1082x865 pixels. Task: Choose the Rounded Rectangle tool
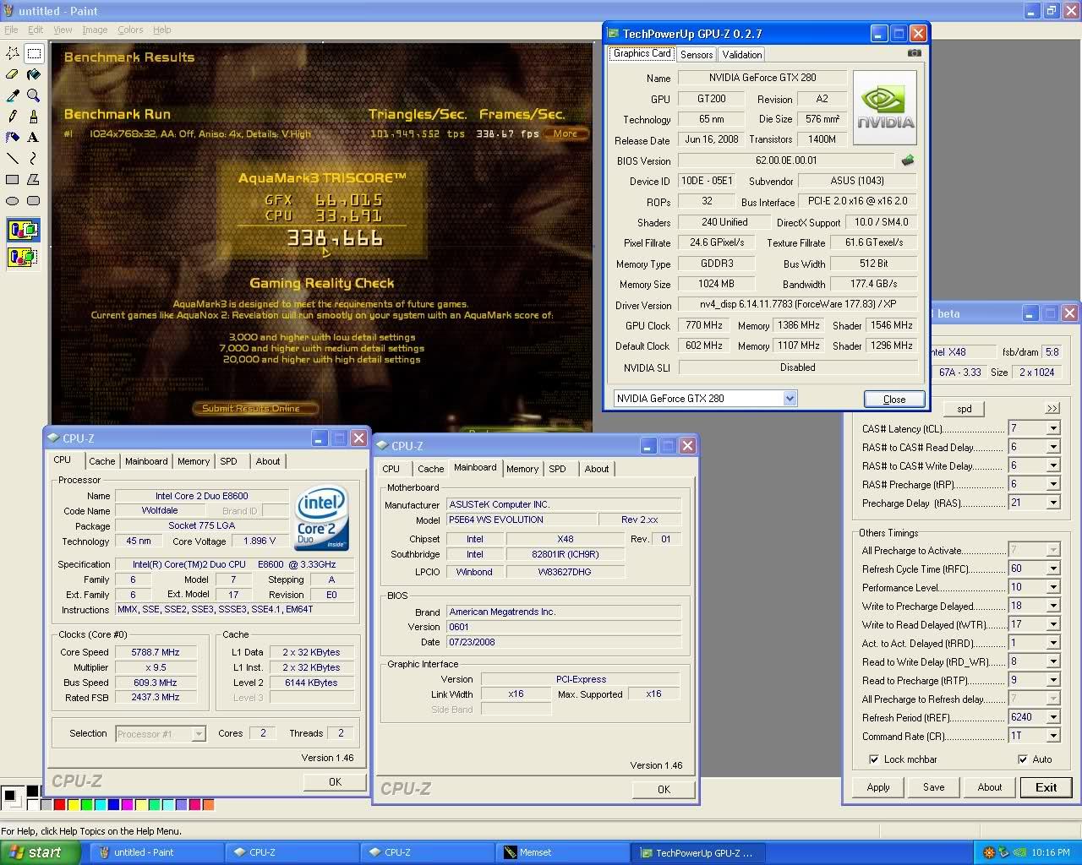pos(34,200)
